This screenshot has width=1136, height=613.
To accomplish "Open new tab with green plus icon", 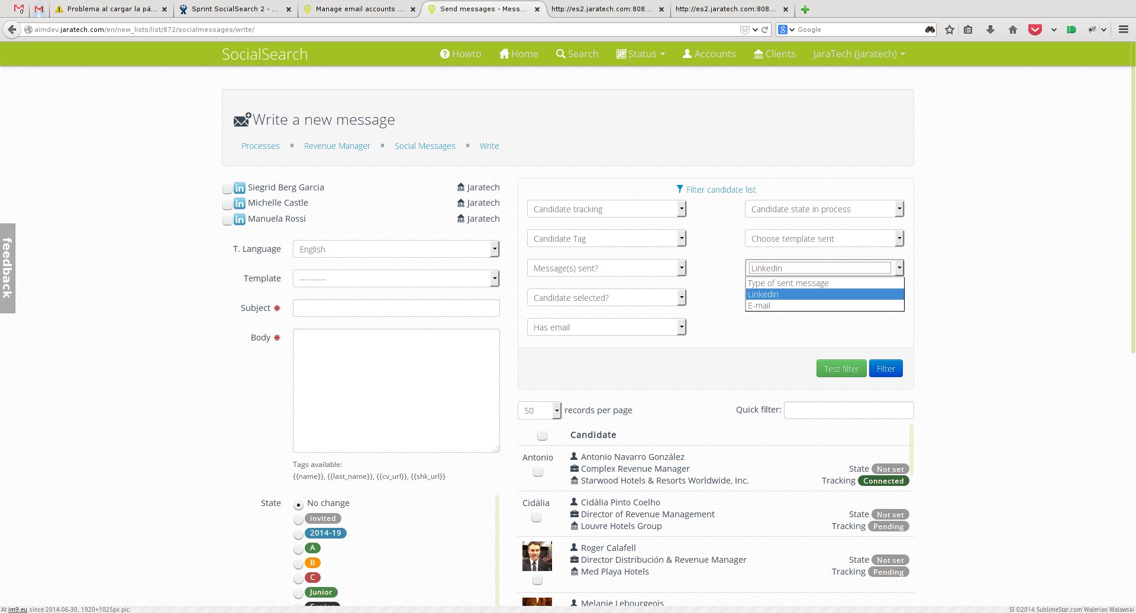I will coord(805,9).
